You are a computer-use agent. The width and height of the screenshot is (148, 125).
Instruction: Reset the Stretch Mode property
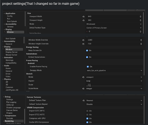click(x=83, y=77)
